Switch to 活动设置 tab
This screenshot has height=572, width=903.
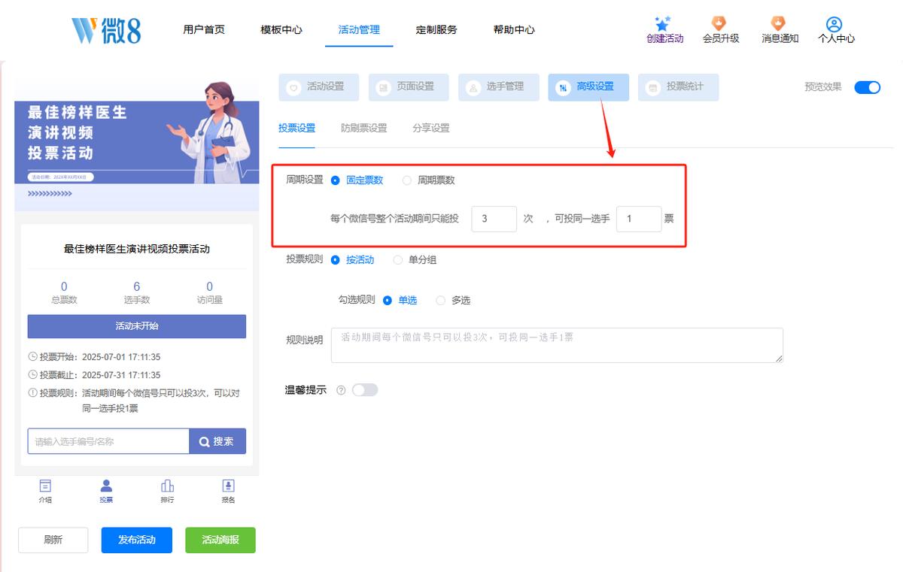click(318, 87)
